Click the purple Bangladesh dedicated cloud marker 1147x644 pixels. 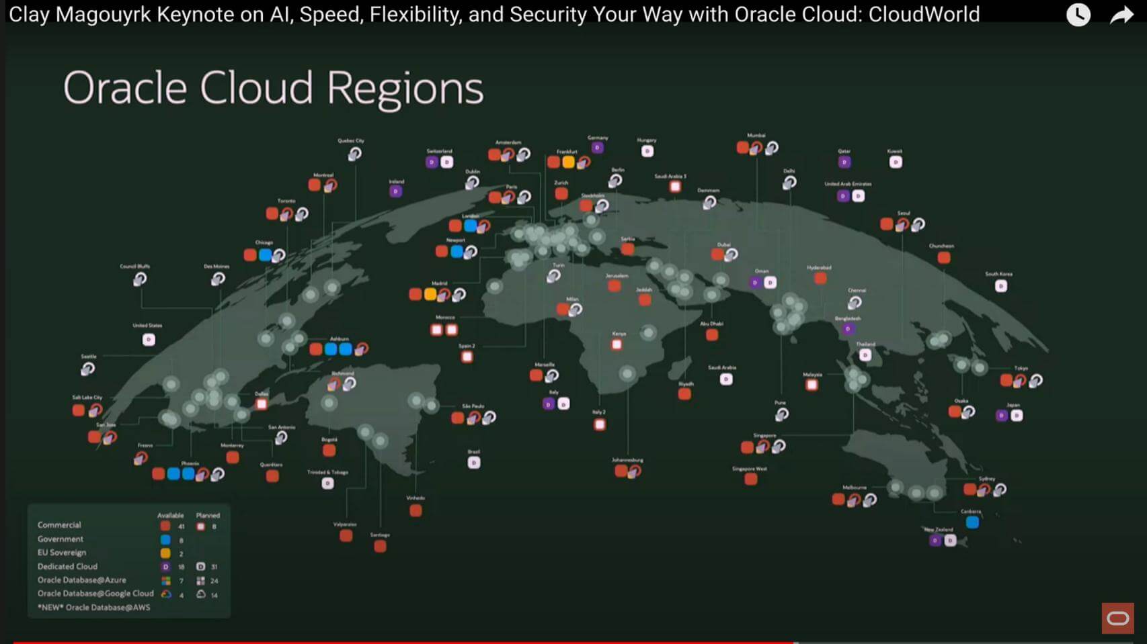click(848, 329)
